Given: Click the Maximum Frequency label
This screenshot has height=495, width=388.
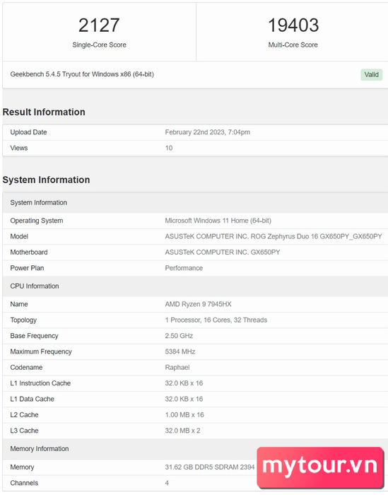Looking at the screenshot, I should (41, 351).
